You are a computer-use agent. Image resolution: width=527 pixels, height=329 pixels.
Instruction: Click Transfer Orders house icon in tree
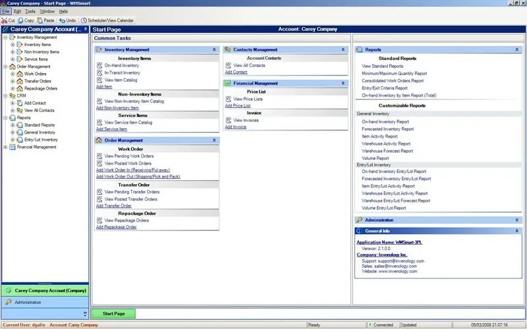coord(20,81)
